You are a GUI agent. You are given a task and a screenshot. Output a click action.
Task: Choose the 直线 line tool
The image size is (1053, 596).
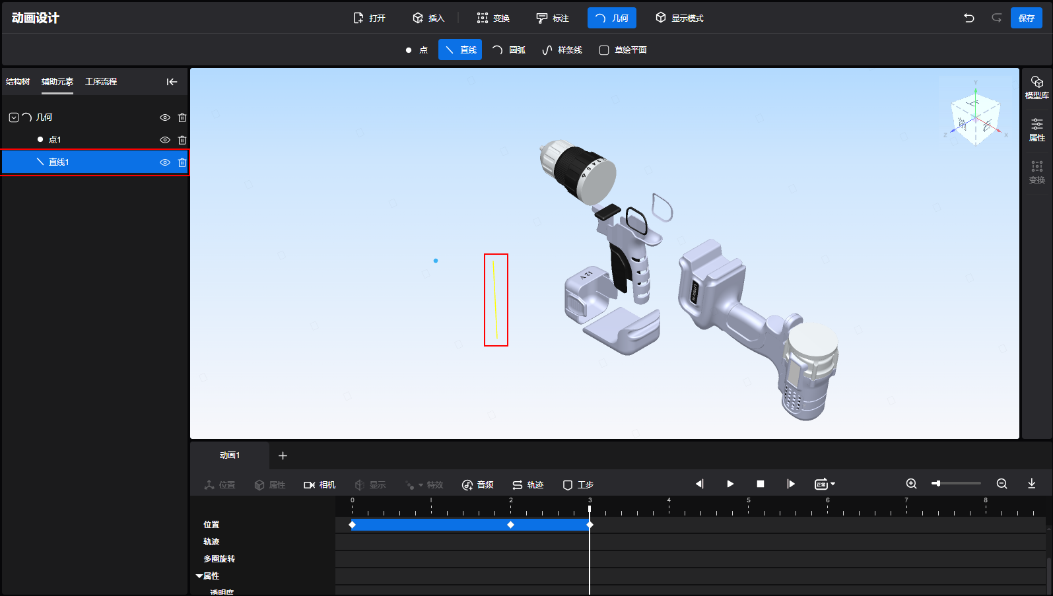tap(460, 50)
